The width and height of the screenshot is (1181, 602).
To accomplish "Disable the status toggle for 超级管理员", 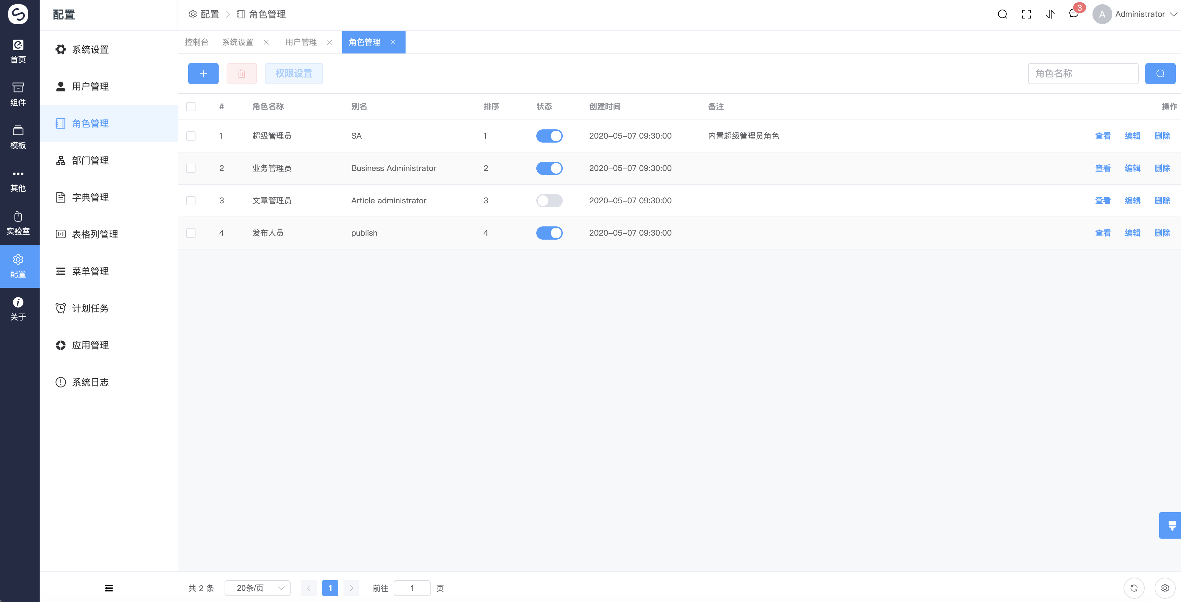I will click(549, 136).
